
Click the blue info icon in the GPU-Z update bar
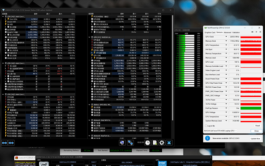coord(207,138)
